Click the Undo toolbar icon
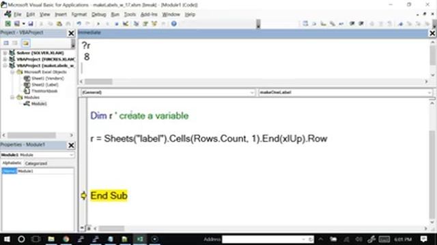437x245 pixels. tap(79, 24)
